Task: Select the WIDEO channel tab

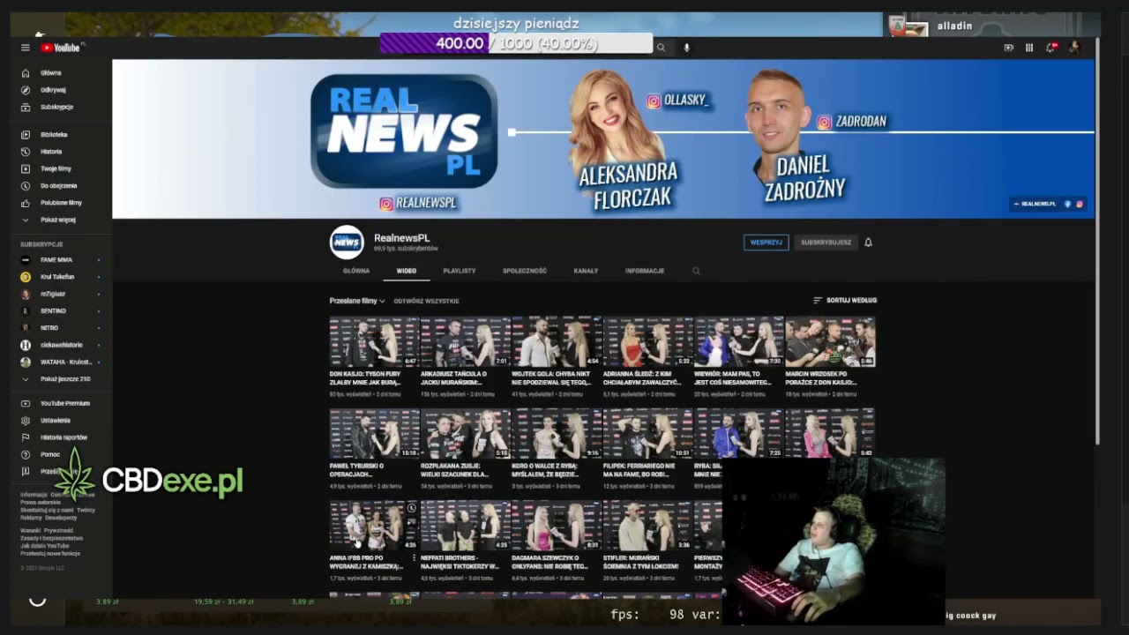Action: pos(407,271)
